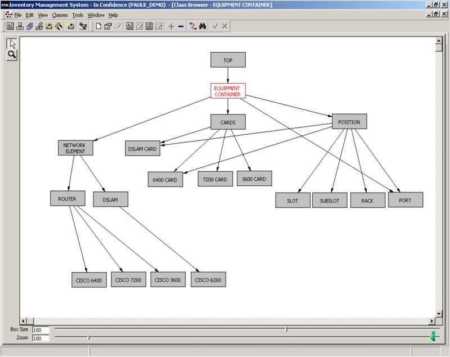Click the blank new document icon
The width and height of the screenshot is (450, 357).
point(98,26)
